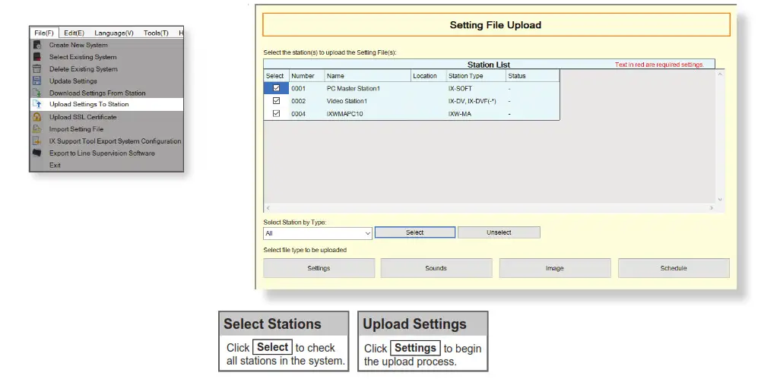Click station number 0002 cell
Screen dimensions: 761x379
point(306,101)
